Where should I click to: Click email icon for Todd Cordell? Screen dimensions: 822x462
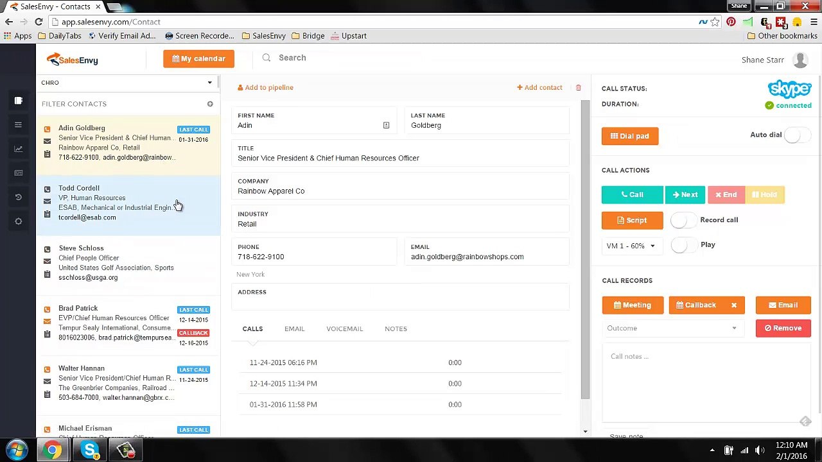pos(47,201)
